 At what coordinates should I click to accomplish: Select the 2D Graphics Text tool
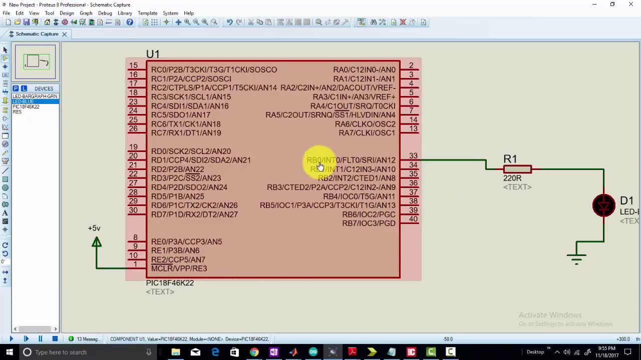tap(5, 213)
